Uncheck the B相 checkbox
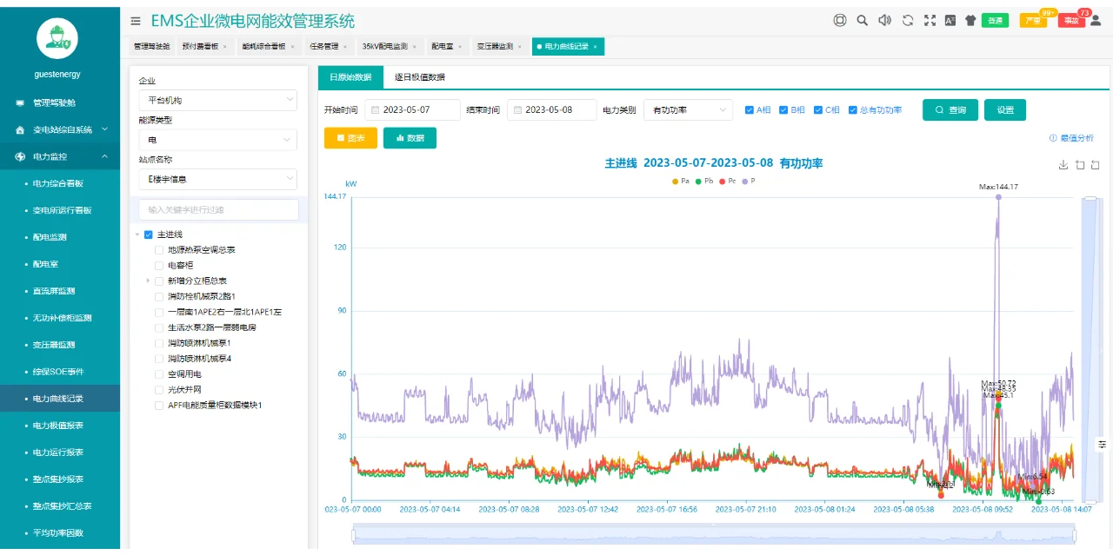Viewport: 1113px width, 555px height. 785,109
